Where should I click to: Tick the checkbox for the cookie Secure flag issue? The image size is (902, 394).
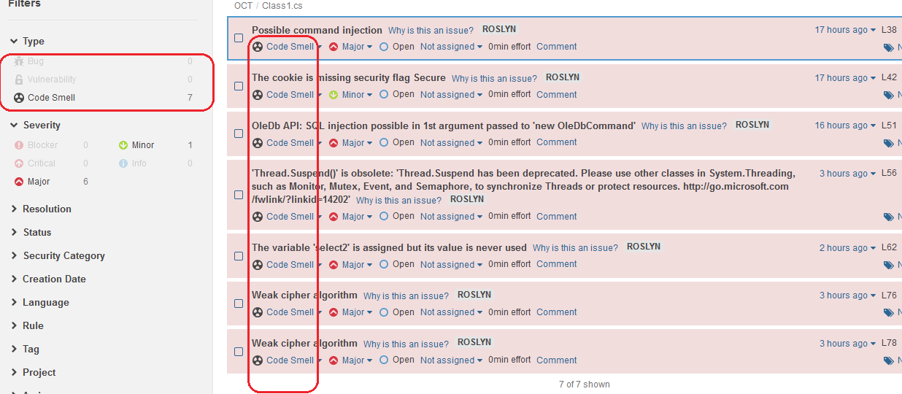click(239, 86)
